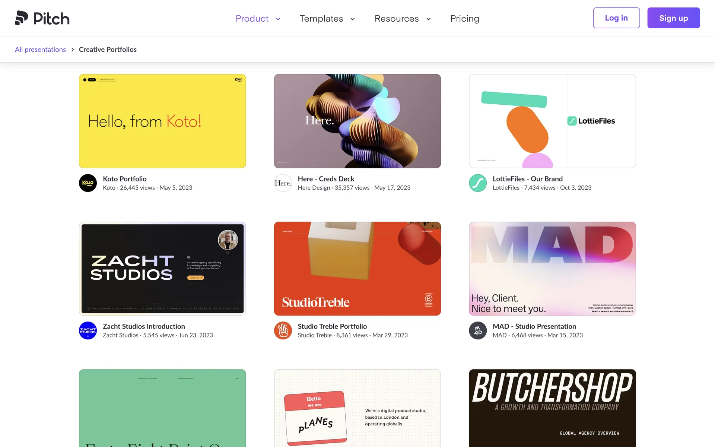Click the MAD dark avatar icon
715x447 pixels.
[478, 330]
